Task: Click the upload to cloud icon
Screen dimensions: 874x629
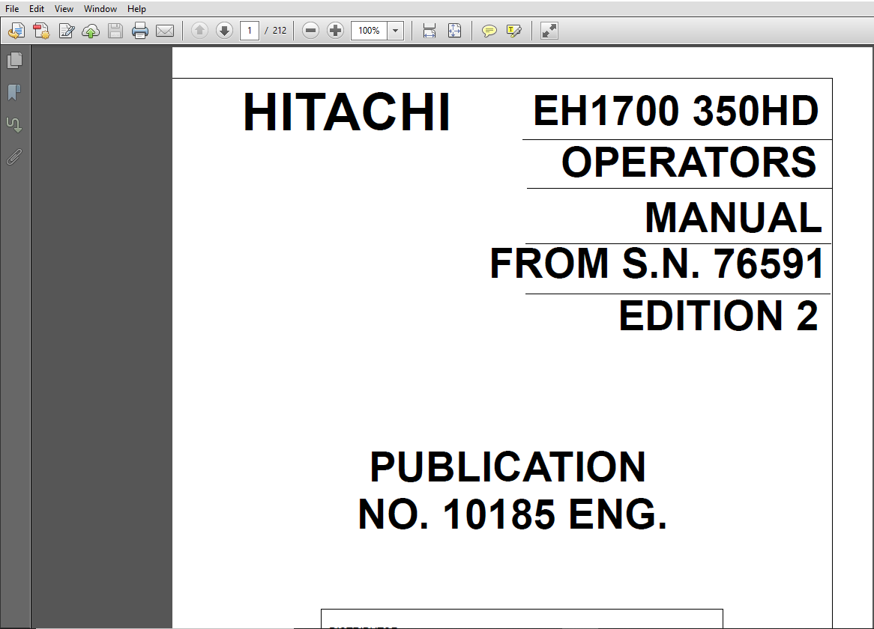Action: click(90, 31)
